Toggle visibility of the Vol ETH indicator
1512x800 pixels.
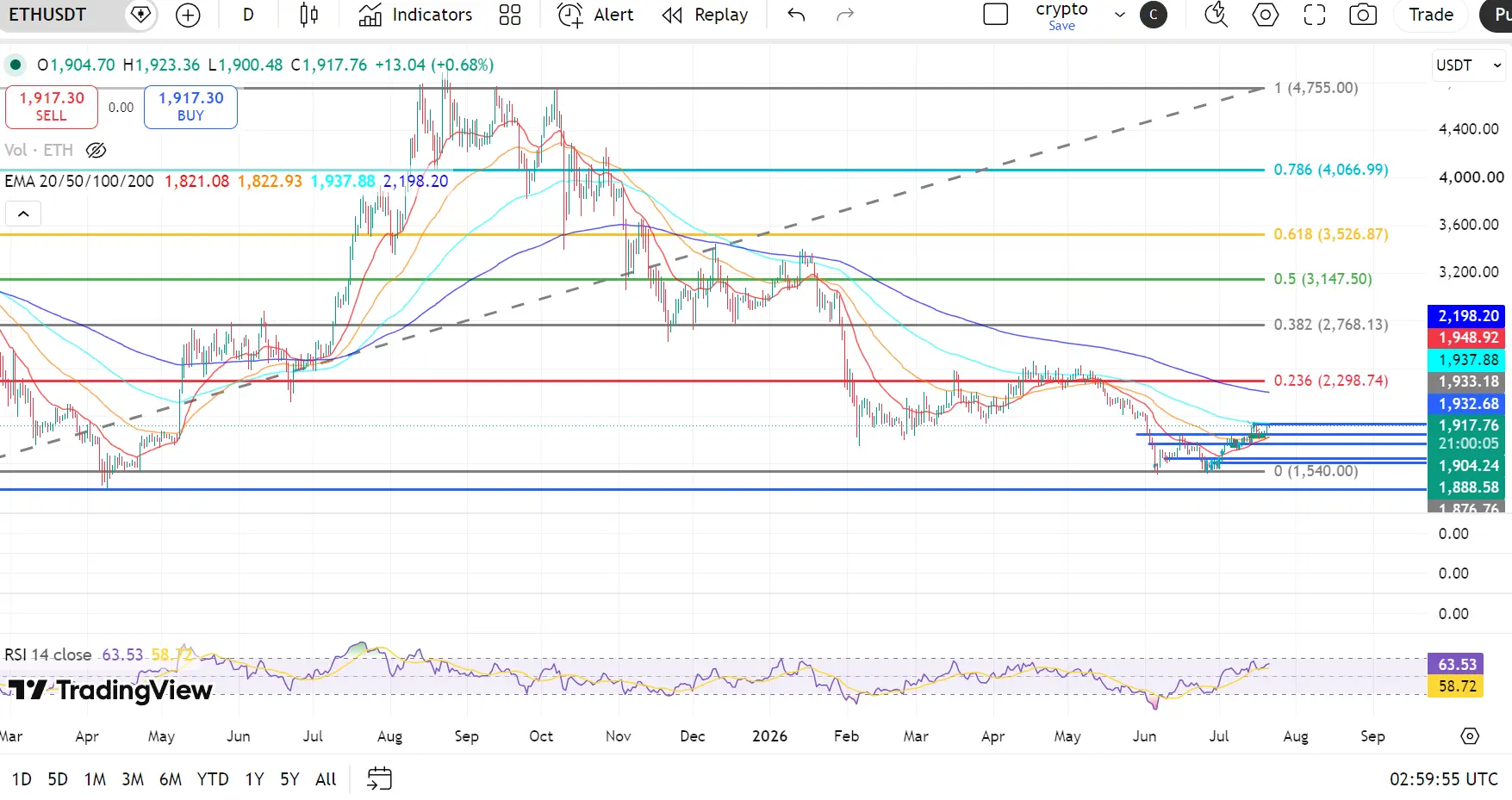pos(96,151)
